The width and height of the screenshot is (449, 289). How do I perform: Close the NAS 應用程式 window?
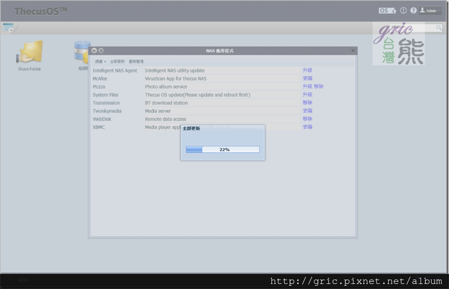pos(353,51)
